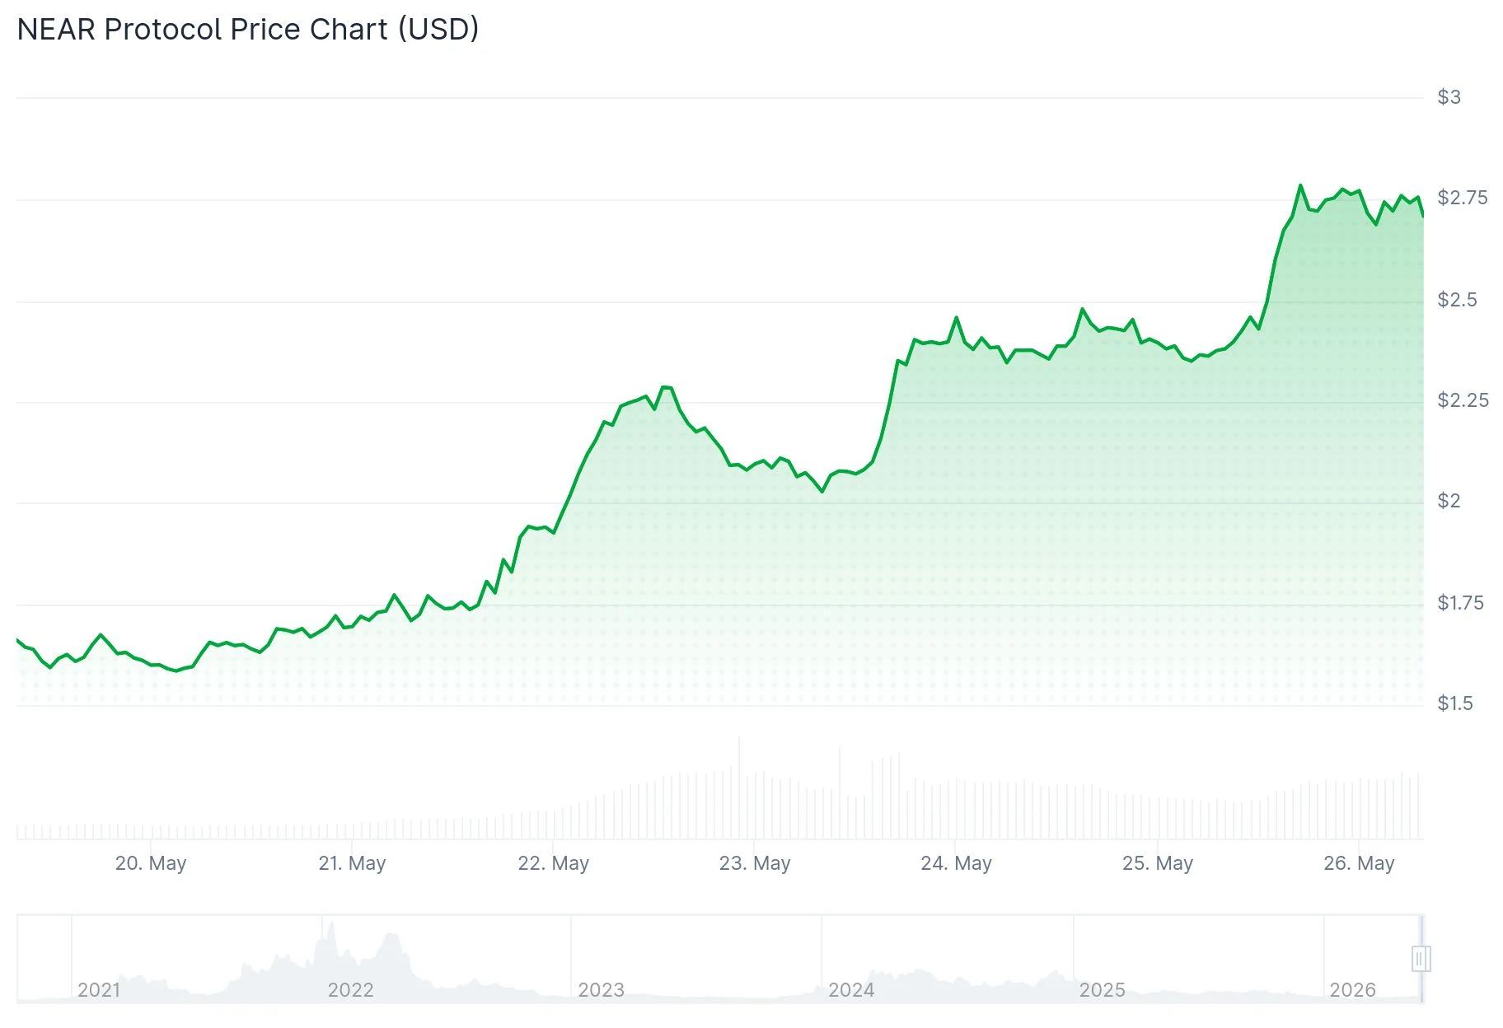The width and height of the screenshot is (1503, 1028).
Task: Click the range navigator handle at right edge
Action: [1421, 959]
